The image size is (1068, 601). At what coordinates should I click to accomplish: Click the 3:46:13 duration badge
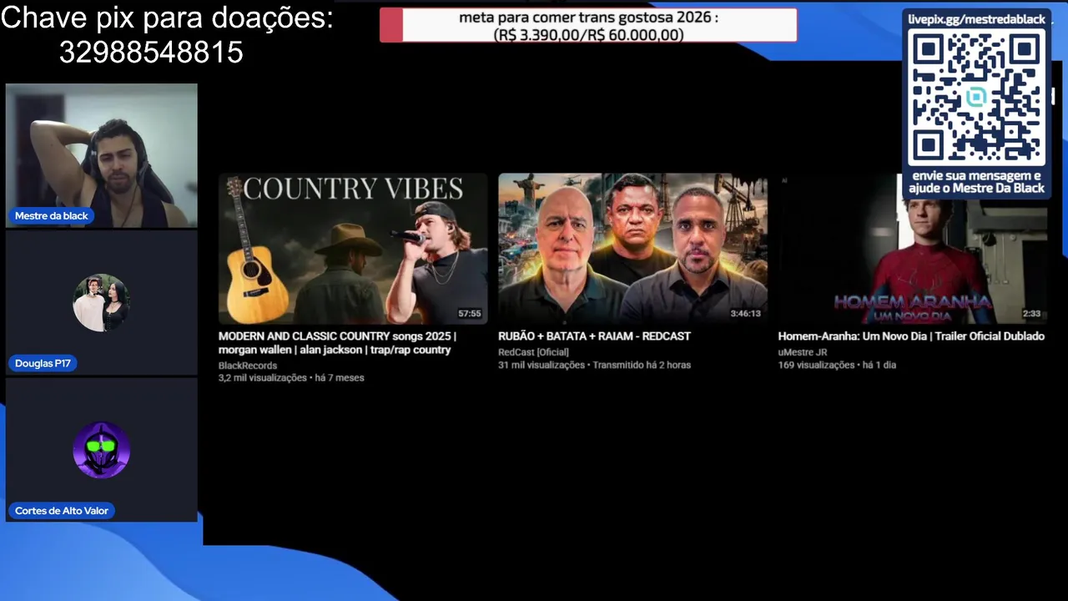[x=745, y=314]
